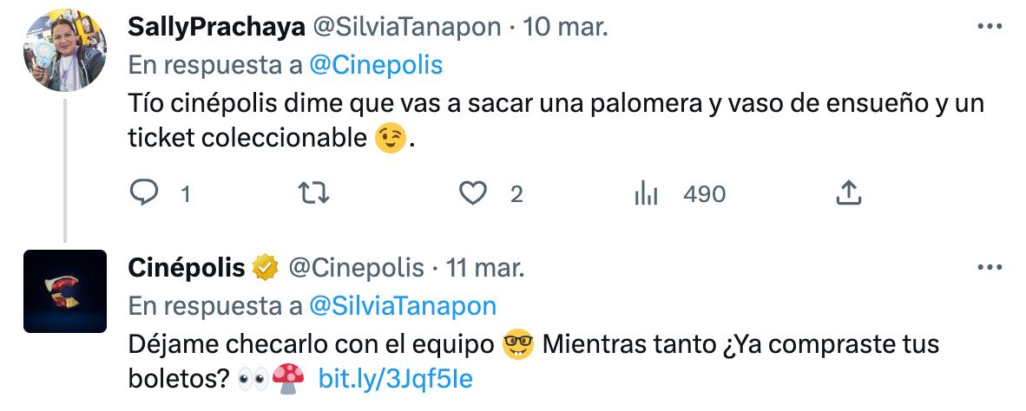Open SallyPrachaya's profile picture

(x=65, y=50)
